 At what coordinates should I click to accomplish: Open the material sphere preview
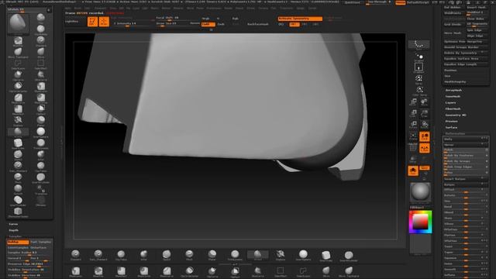click(x=420, y=191)
